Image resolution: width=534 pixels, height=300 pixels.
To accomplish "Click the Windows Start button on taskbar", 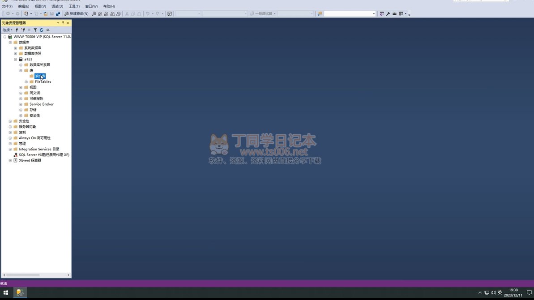I will (6, 292).
